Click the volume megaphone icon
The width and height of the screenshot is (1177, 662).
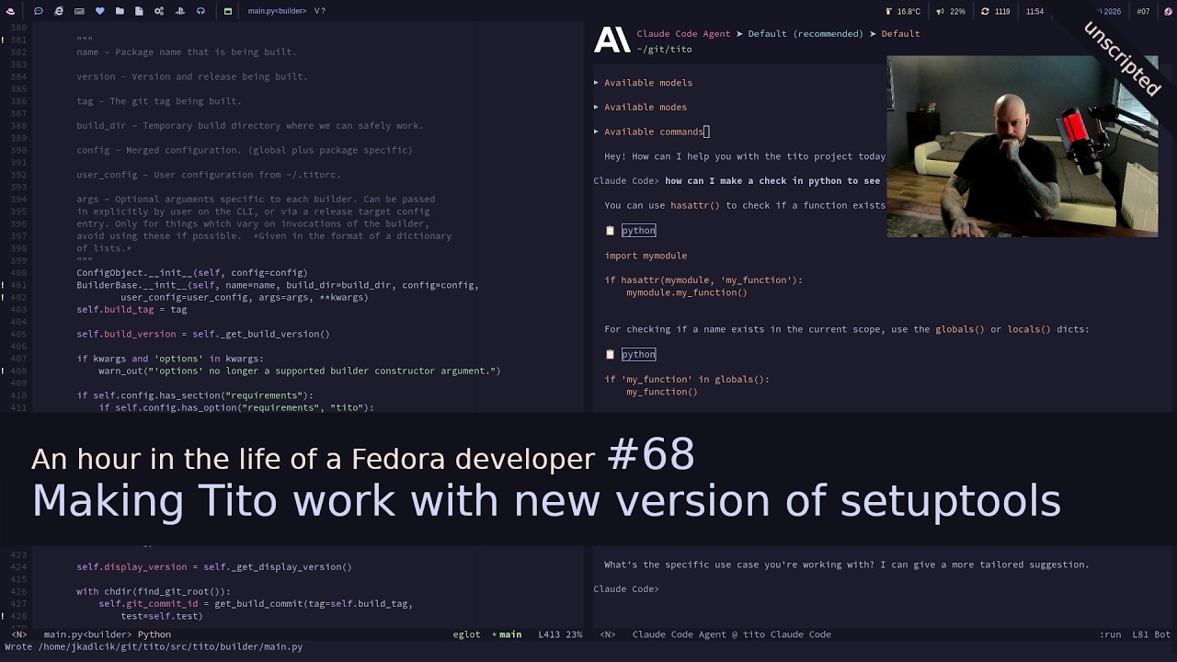[x=940, y=11]
